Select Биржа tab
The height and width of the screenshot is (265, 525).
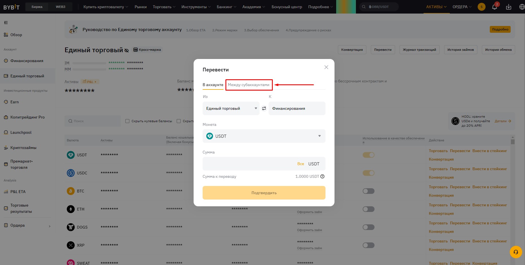[37, 7]
